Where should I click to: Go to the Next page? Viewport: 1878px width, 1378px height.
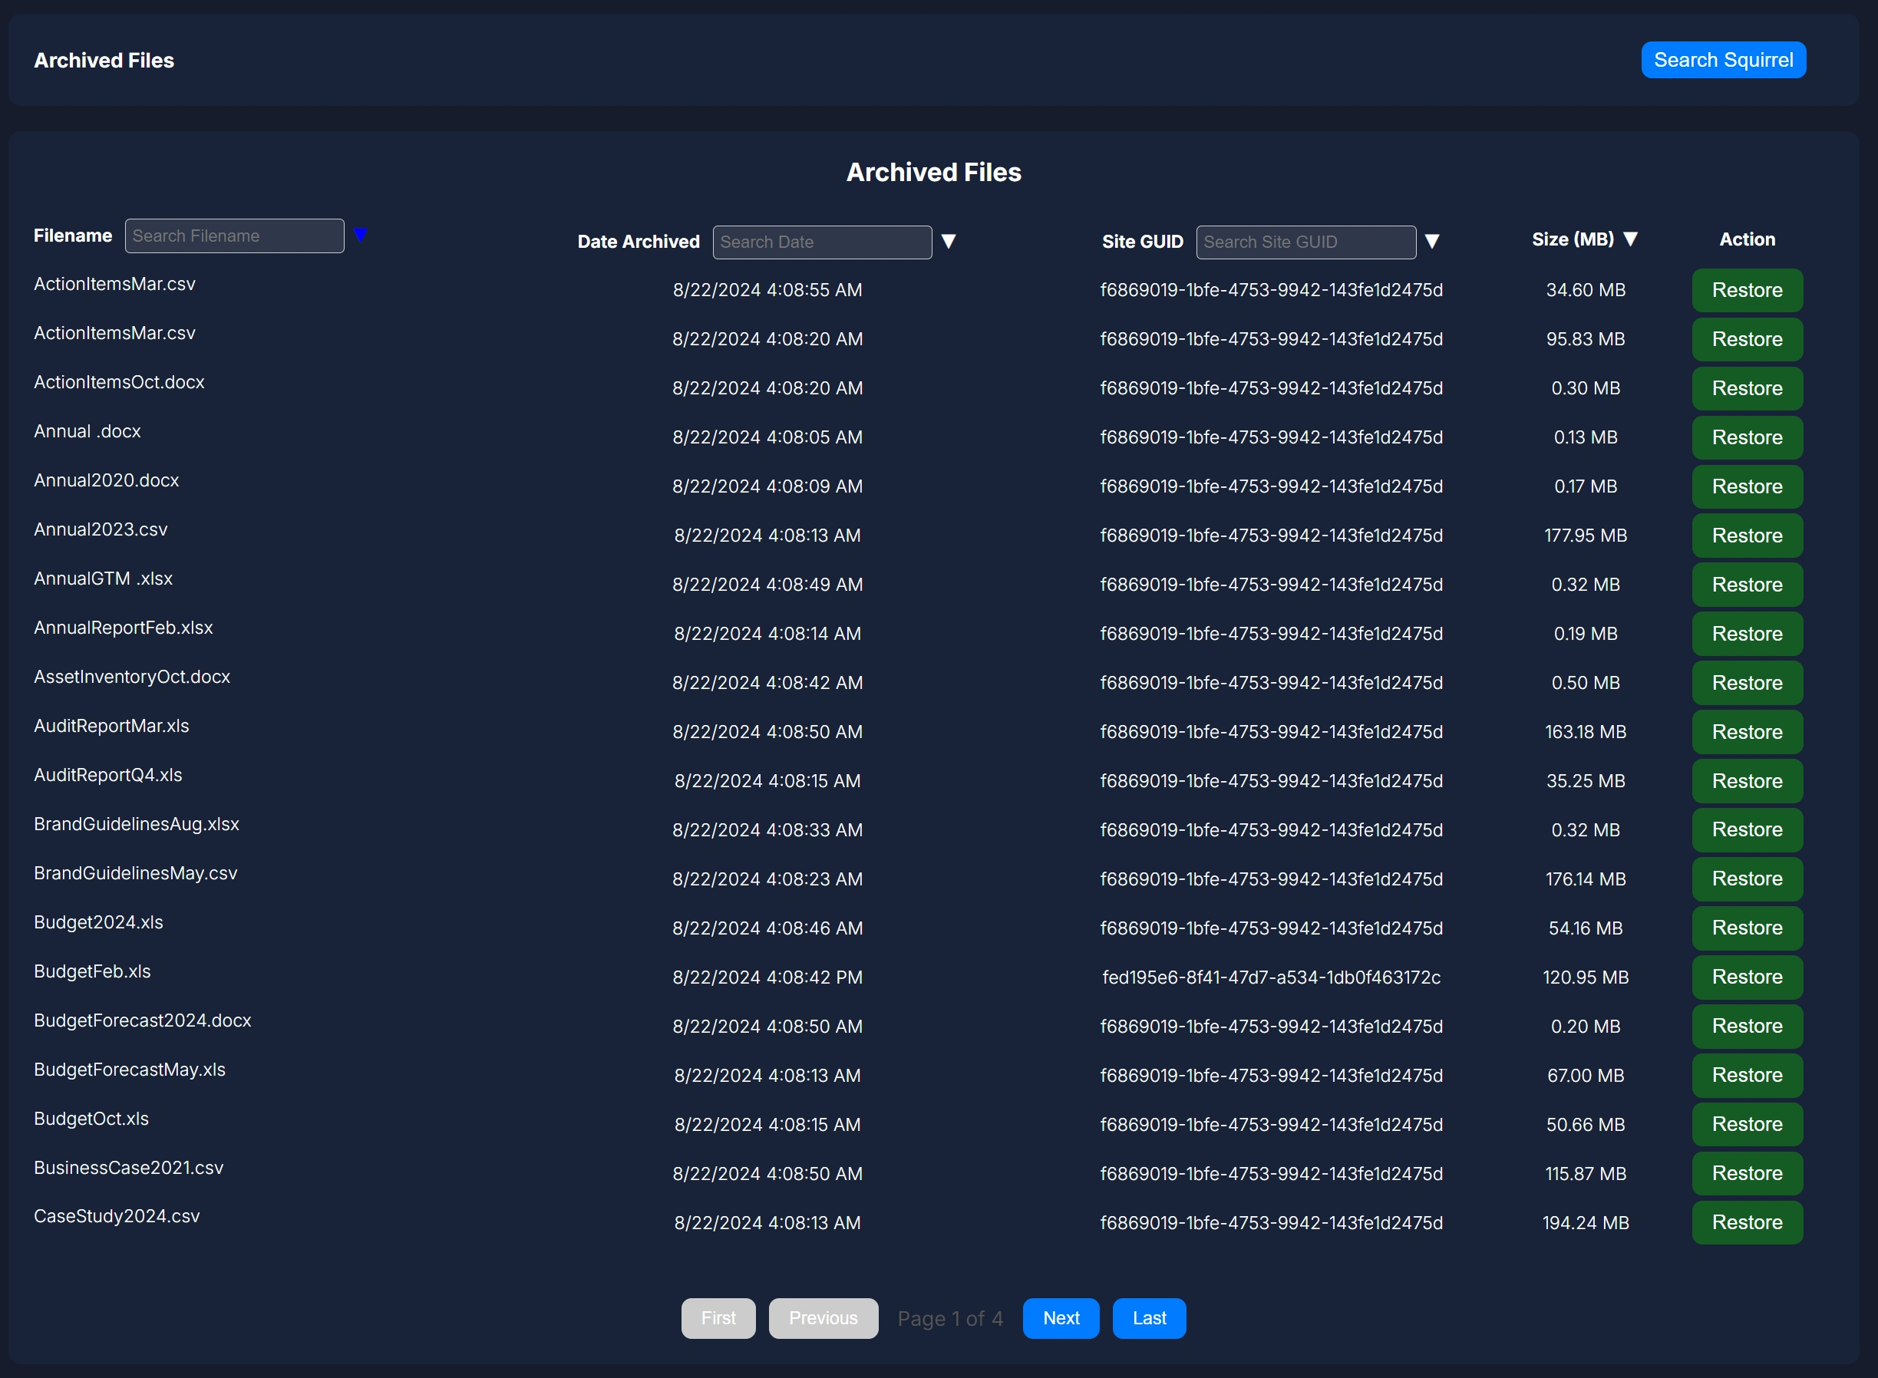click(x=1061, y=1318)
